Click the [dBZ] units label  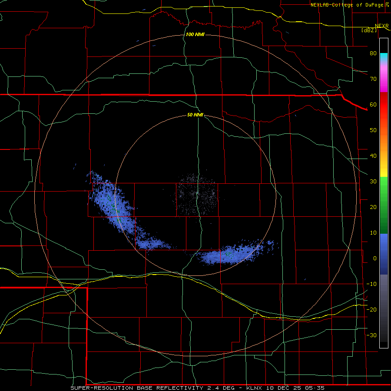[x=369, y=30]
